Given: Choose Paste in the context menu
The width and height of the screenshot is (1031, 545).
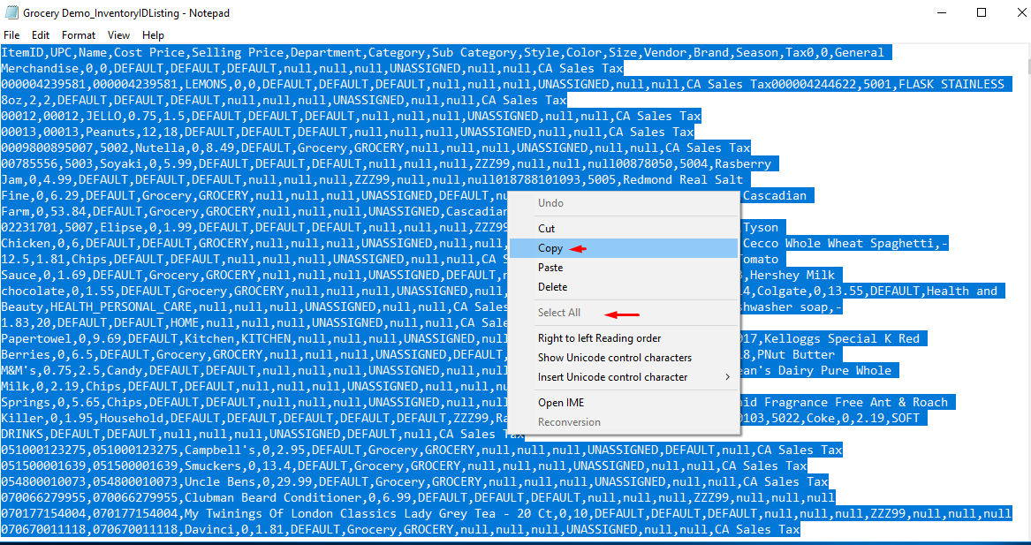Looking at the screenshot, I should coord(624,268).
